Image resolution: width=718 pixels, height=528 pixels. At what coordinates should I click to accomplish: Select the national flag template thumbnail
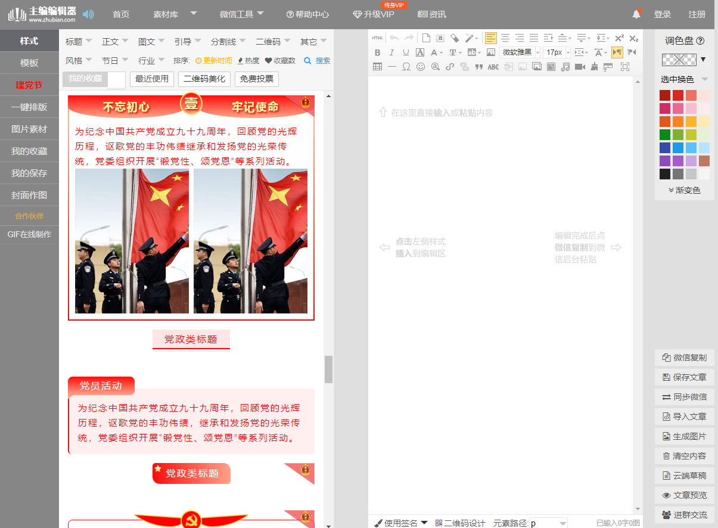(x=191, y=209)
